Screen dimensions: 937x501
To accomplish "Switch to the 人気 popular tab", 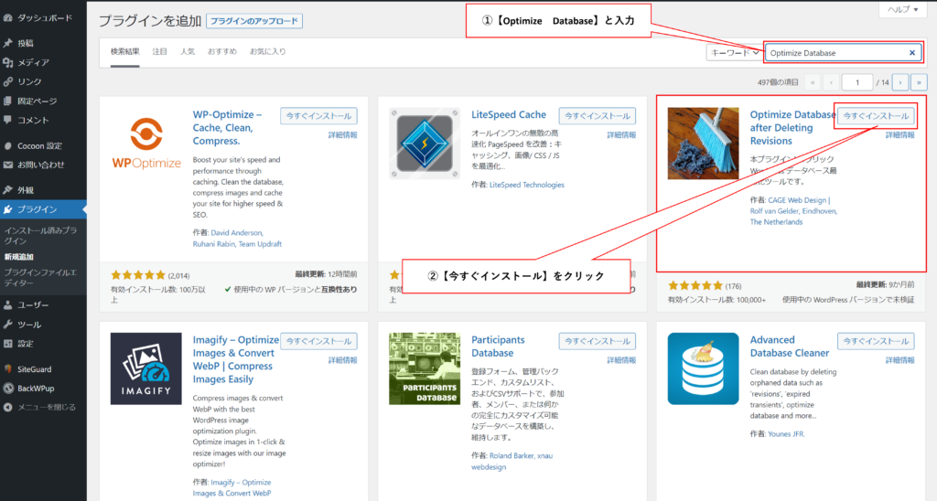I will point(188,51).
